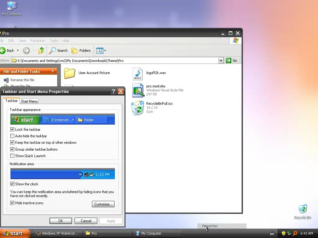
Task: Enable Auto-hide the taskbar
Action: [12, 136]
